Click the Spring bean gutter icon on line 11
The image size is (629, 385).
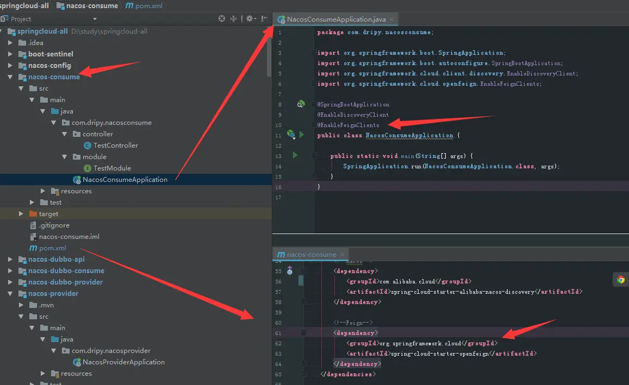(x=291, y=134)
